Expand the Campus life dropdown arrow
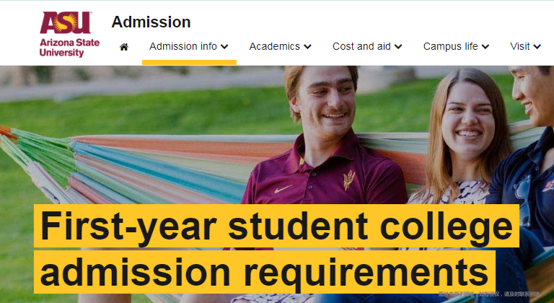Image resolution: width=554 pixels, height=303 pixels. [x=485, y=47]
